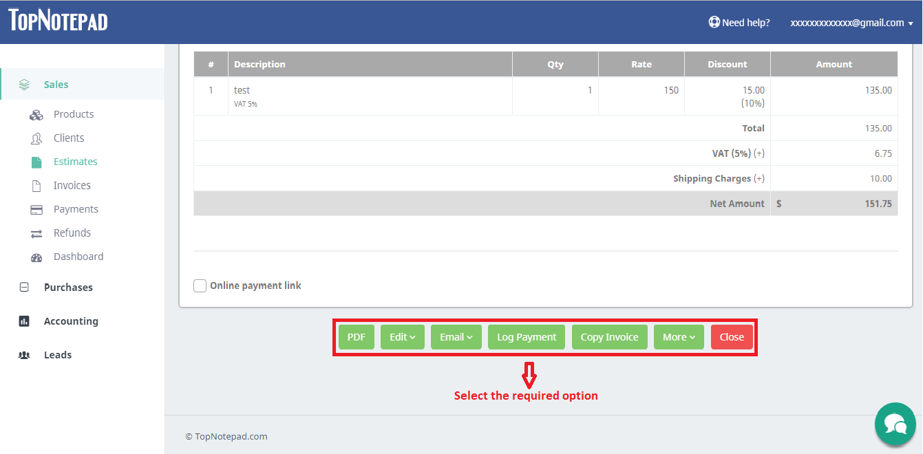
Task: Click the Leads group icon
Action: tap(24, 355)
